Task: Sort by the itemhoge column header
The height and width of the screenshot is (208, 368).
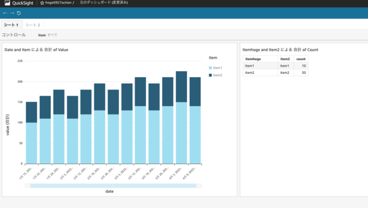Action: 260,59
